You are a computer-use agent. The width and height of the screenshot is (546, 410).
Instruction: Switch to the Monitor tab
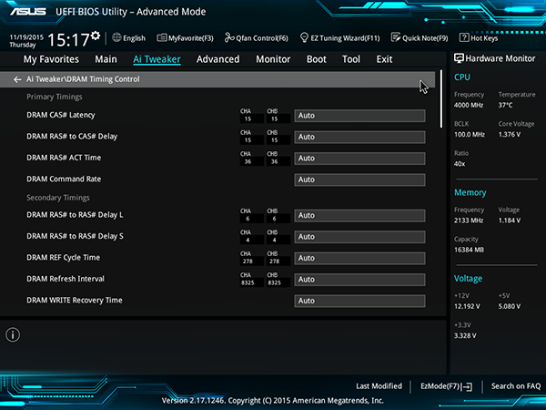(273, 59)
